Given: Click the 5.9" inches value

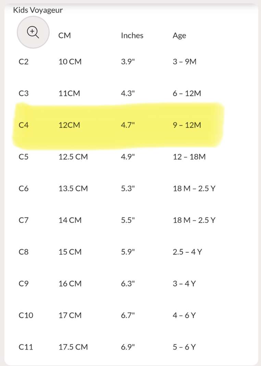Looking at the screenshot, I should 128,252.
